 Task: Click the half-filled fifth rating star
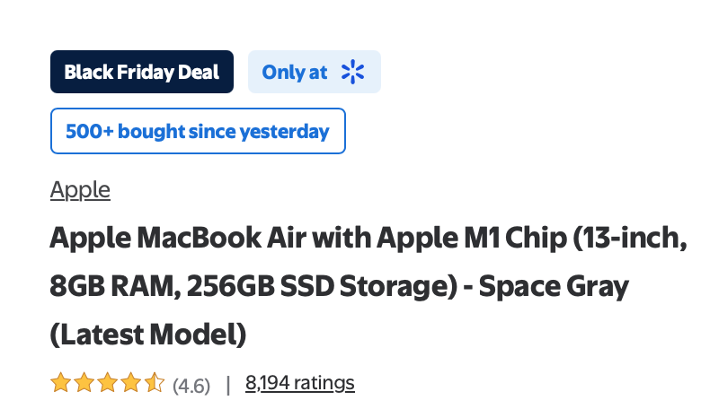(154, 384)
